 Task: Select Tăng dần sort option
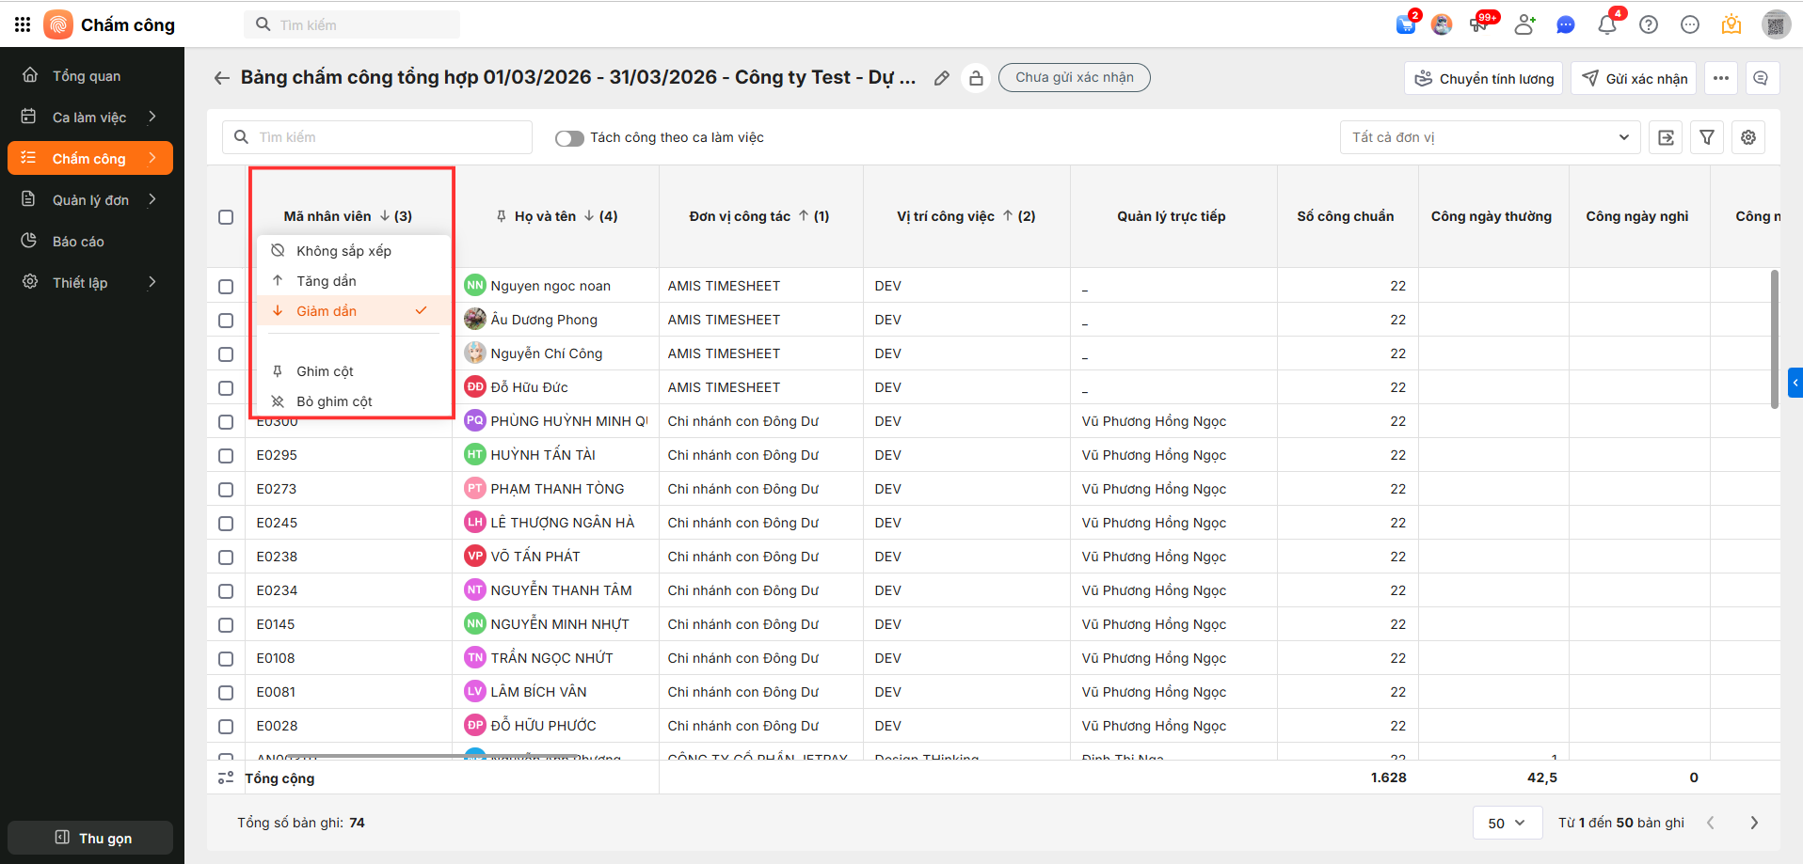[x=327, y=281]
